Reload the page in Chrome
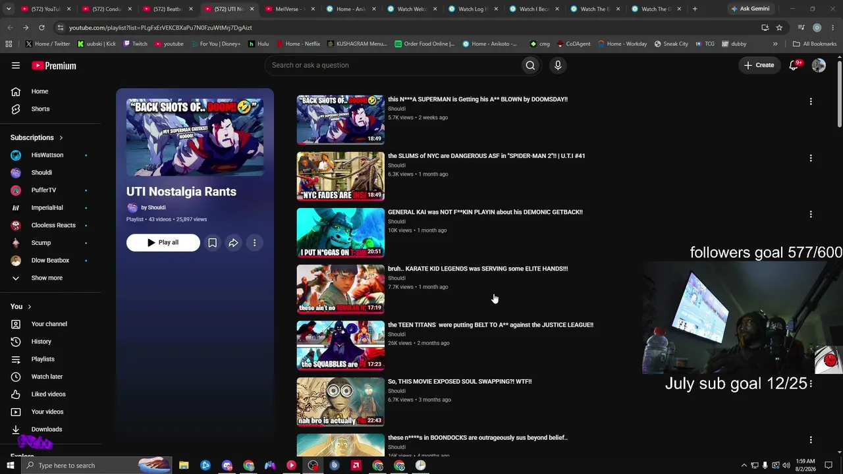 click(41, 28)
